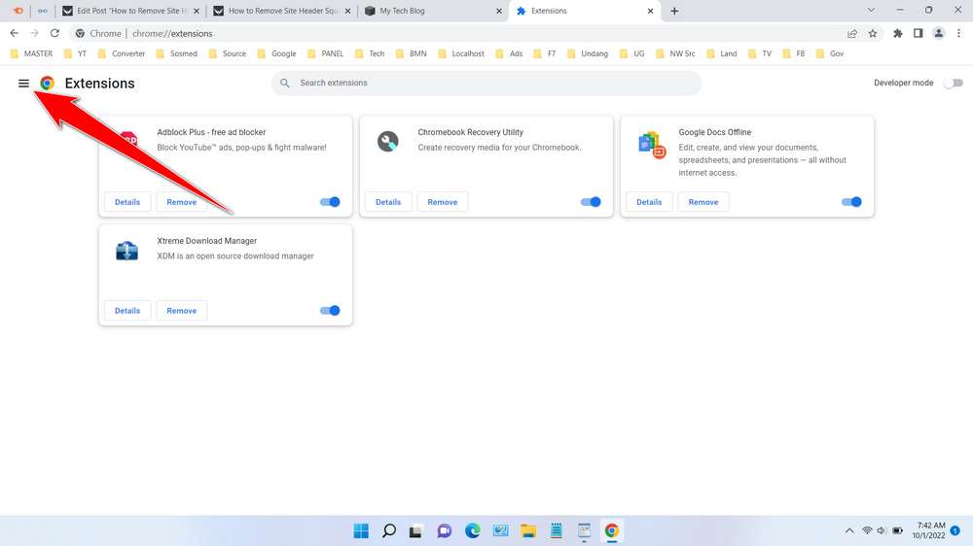
Task: Open Chat app on taskbar
Action: (445, 530)
